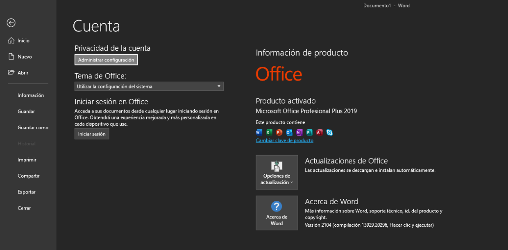Click the Office logo text
Viewport: 508px width, 250px height.
(279, 74)
